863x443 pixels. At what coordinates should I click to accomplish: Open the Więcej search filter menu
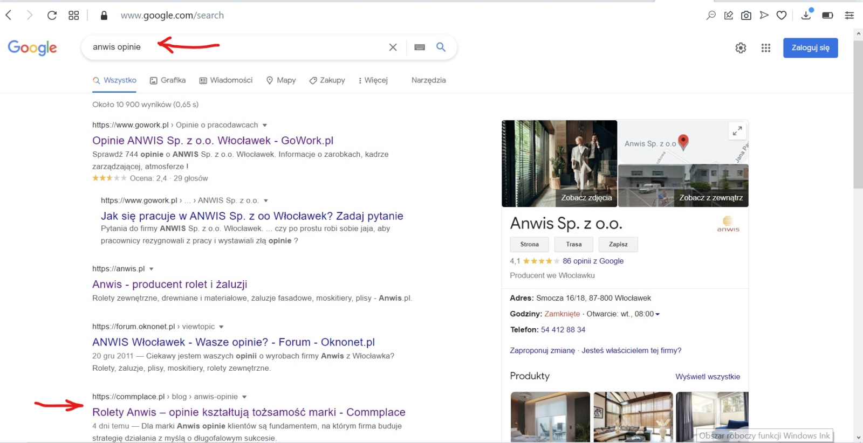click(373, 80)
